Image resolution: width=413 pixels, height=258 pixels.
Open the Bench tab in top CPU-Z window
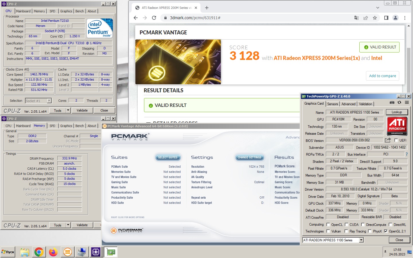pos(80,11)
